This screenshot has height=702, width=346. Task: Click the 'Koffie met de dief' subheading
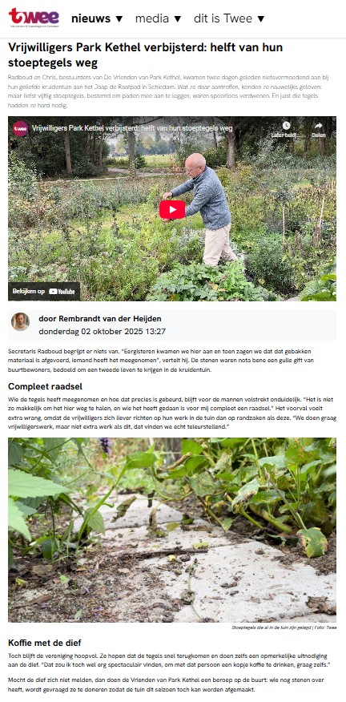(45, 643)
